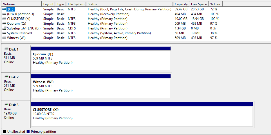Image resolution: width=271 pixels, height=135 pixels.
Task: Click the Quorum (Q:) volume icon in list
Action: pyautogui.click(x=4, y=24)
